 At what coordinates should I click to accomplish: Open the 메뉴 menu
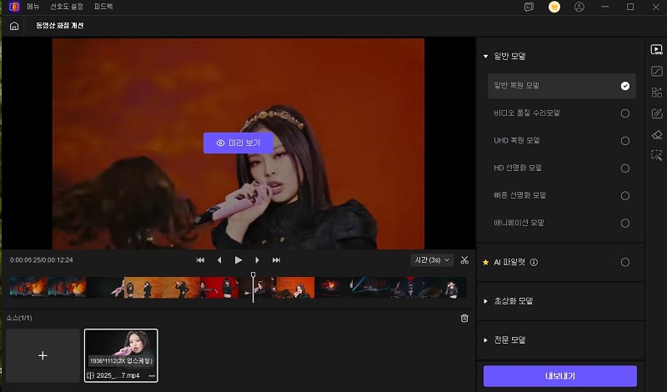33,7
